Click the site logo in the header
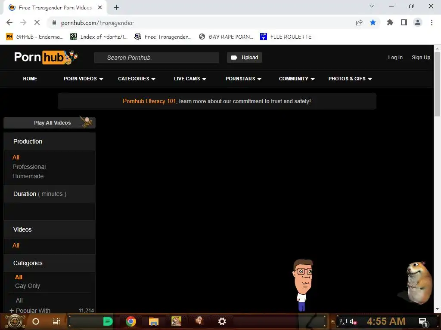 [x=46, y=57]
